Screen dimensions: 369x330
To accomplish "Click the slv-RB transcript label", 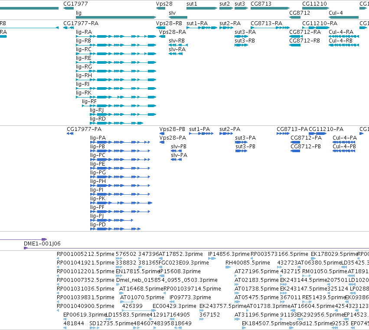I will (177, 41).
